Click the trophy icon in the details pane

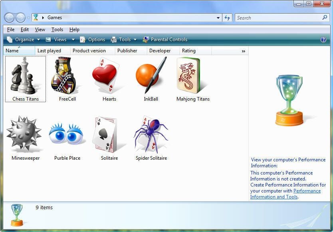point(17,215)
